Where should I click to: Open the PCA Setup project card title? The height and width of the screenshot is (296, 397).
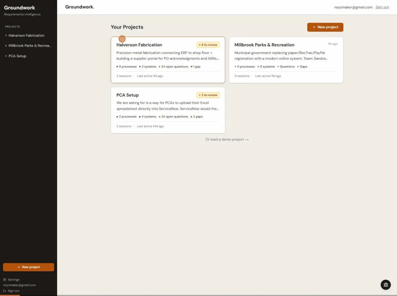point(128,95)
